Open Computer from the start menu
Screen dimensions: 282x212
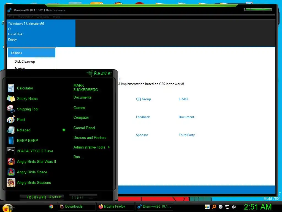(x=81, y=118)
